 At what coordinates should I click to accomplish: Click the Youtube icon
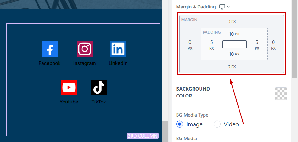(x=69, y=87)
